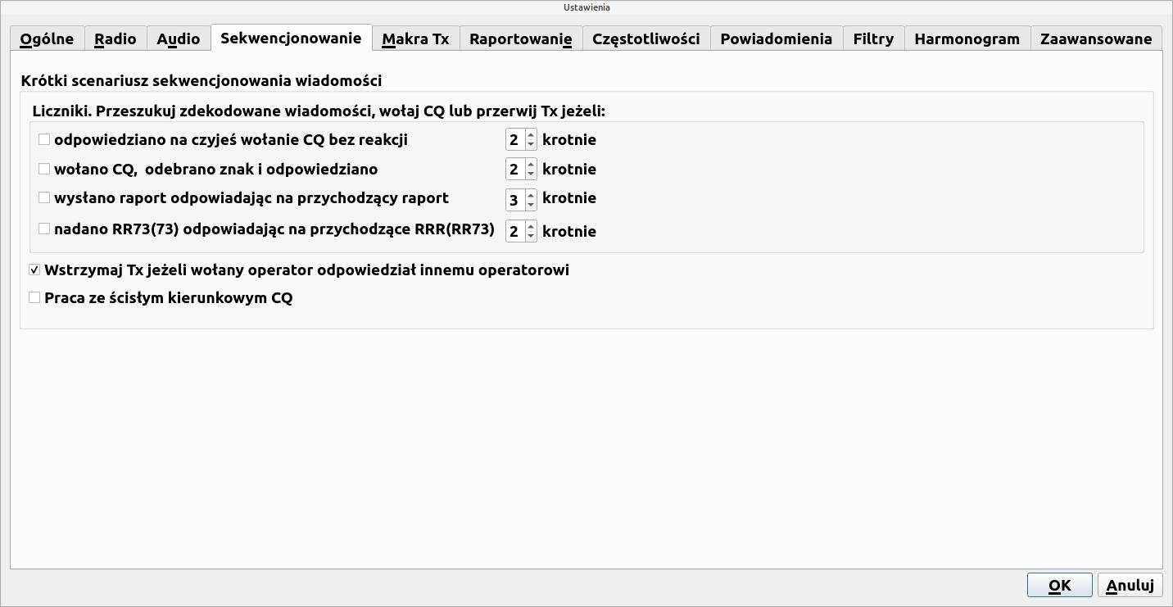Select the Raportowanie tab
Viewport: 1173px width, 607px height.
point(521,39)
